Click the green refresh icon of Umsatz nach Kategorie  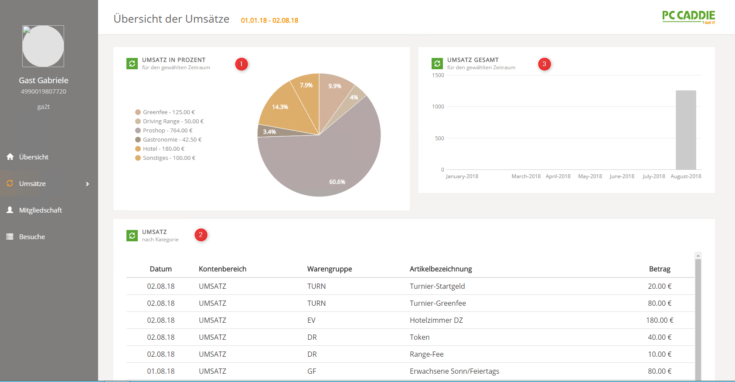pos(132,236)
